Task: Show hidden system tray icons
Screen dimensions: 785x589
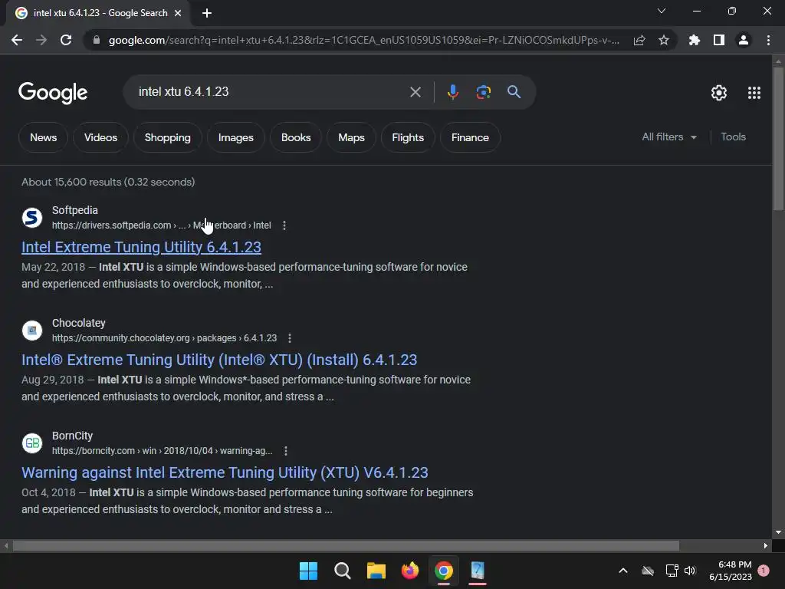Action: click(x=623, y=571)
